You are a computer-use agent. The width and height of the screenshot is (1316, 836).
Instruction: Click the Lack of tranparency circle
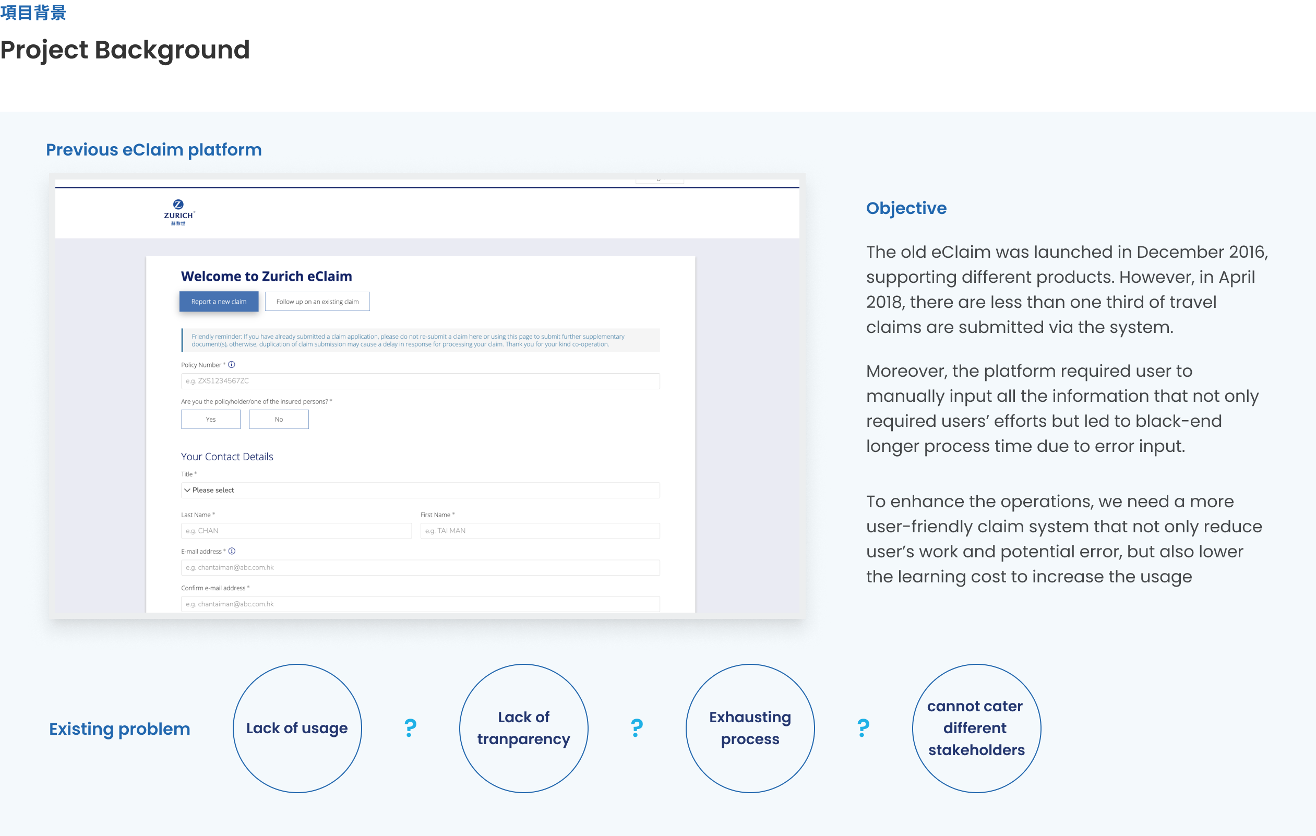pyautogui.click(x=523, y=728)
